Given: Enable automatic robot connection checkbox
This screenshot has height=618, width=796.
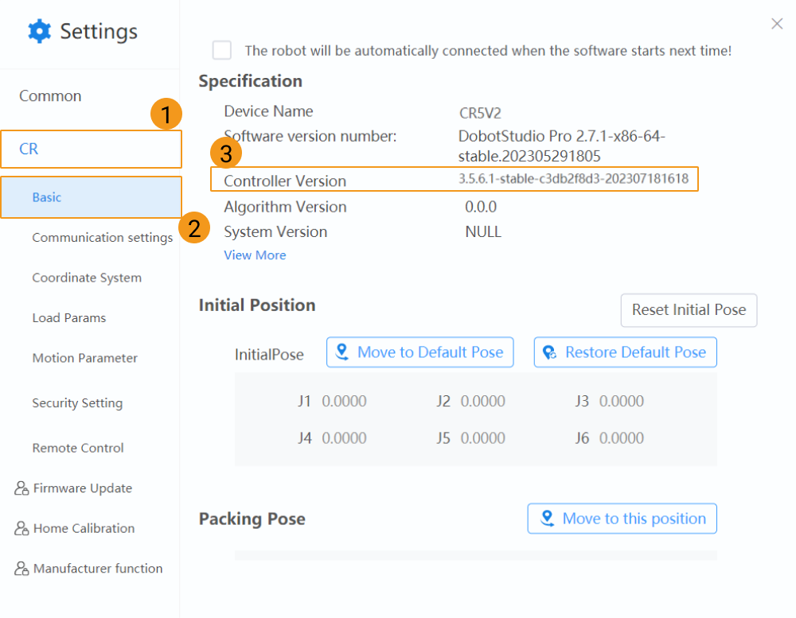Looking at the screenshot, I should point(222,51).
